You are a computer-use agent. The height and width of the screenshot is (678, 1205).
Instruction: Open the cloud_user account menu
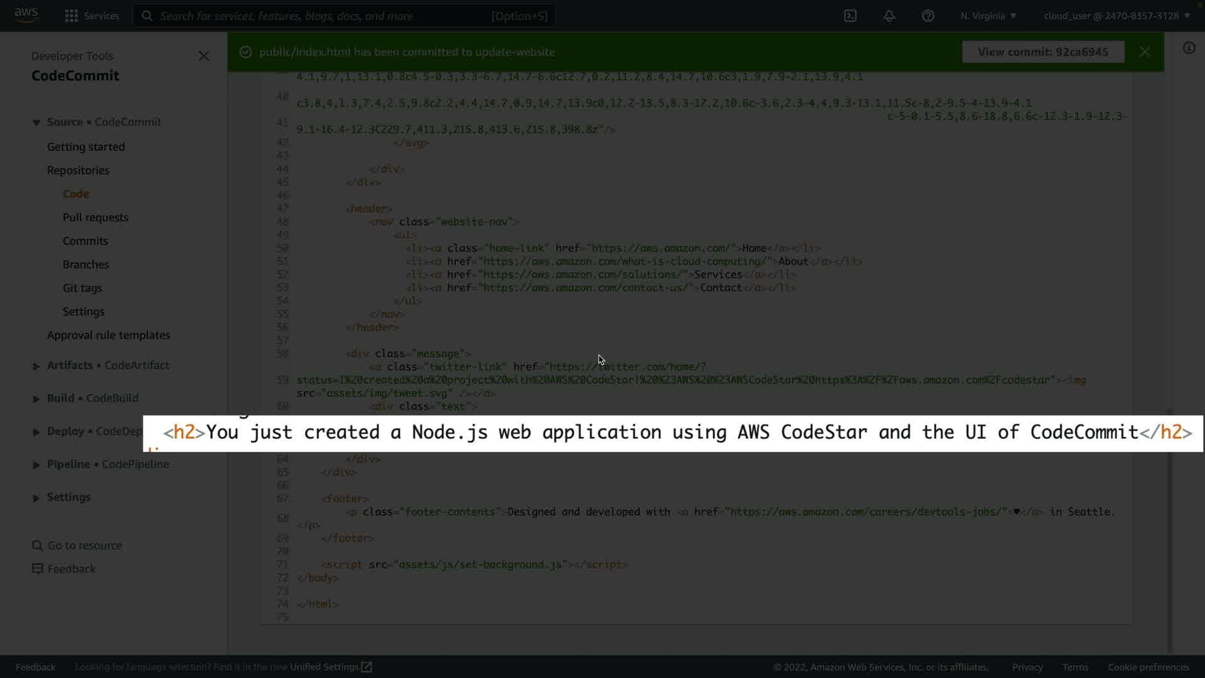coord(1117,16)
